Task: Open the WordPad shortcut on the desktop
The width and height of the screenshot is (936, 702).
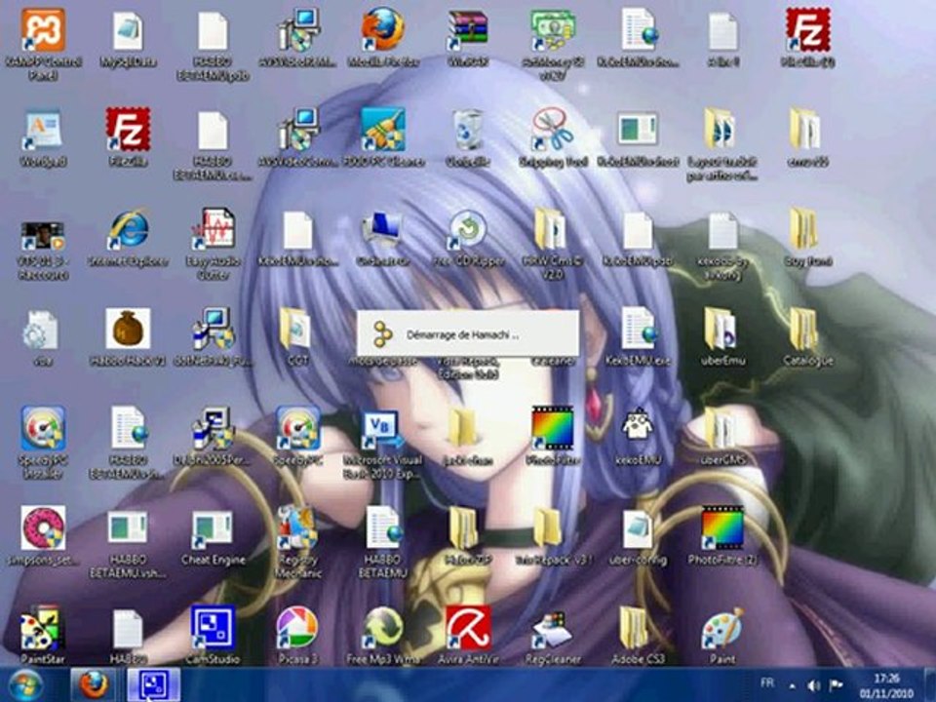Action: pyautogui.click(x=43, y=130)
